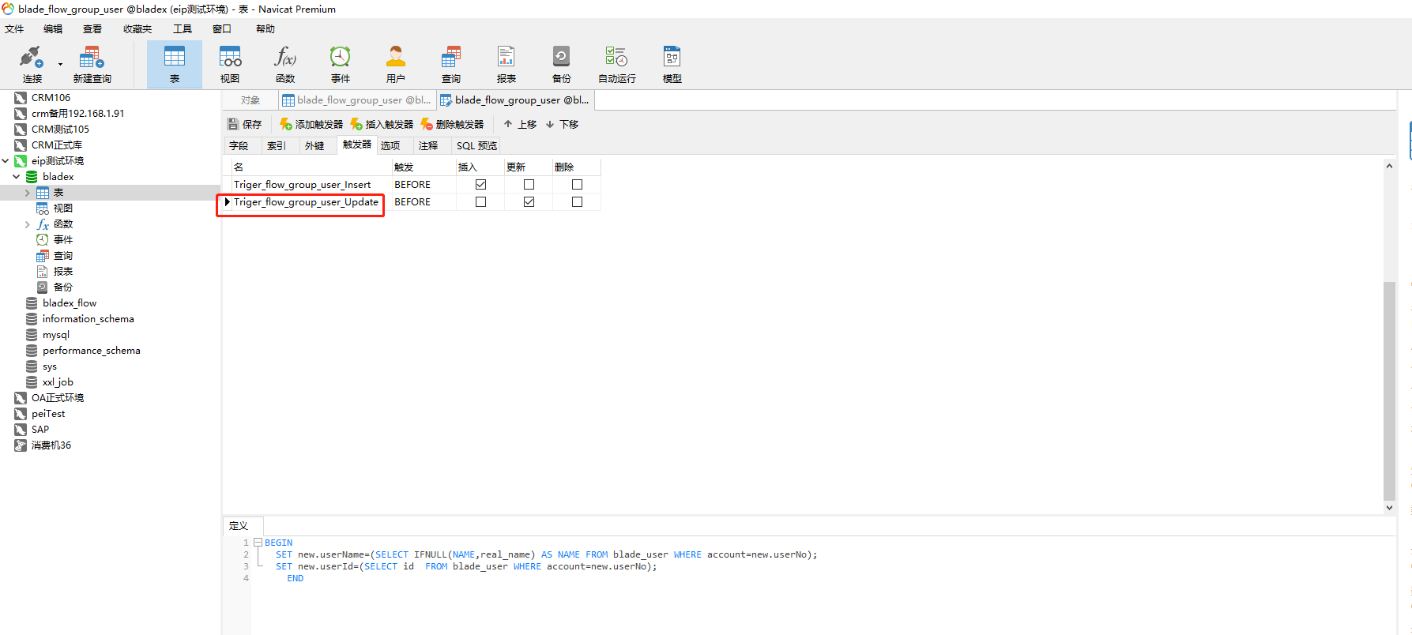This screenshot has width=1412, height=635.
Task: Select the xxl_job database
Action: click(x=58, y=381)
